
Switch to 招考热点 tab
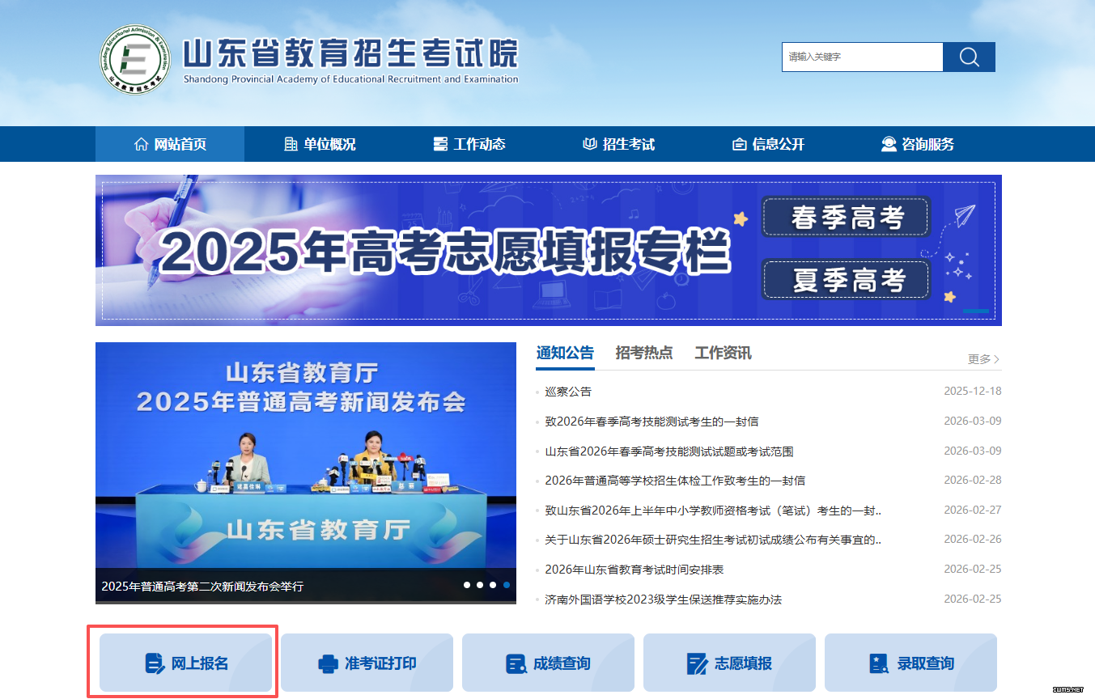pos(643,353)
